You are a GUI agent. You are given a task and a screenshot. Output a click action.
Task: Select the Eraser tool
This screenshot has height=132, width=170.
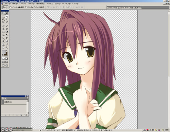pos(3,32)
